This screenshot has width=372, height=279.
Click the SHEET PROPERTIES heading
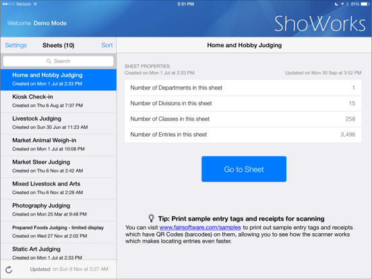(x=147, y=66)
